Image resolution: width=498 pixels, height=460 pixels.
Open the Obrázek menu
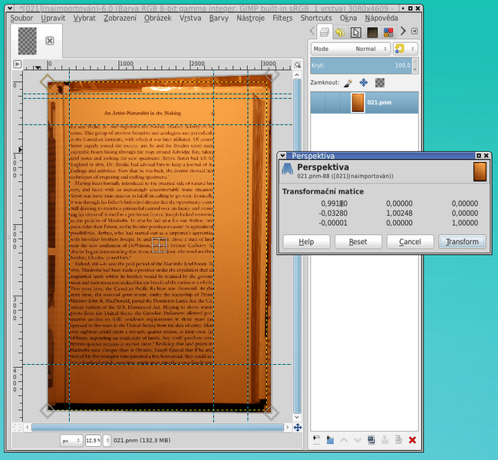(158, 18)
